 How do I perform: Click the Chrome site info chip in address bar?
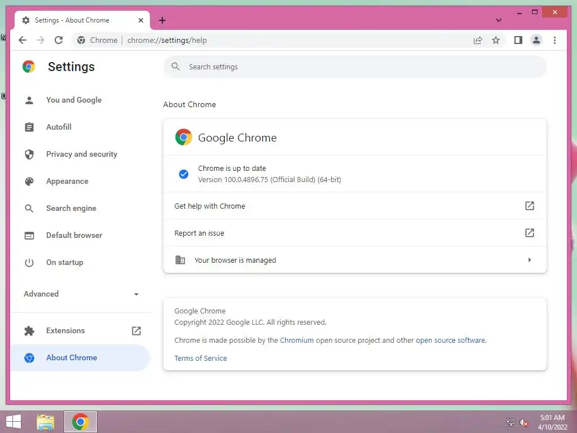tap(97, 40)
